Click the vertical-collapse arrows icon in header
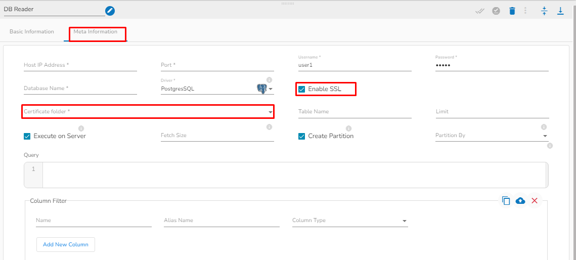 tap(544, 11)
